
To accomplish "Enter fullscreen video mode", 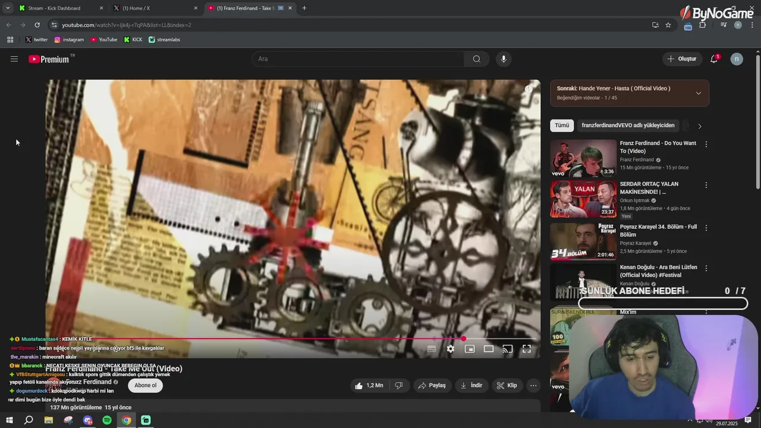I will [x=527, y=349].
